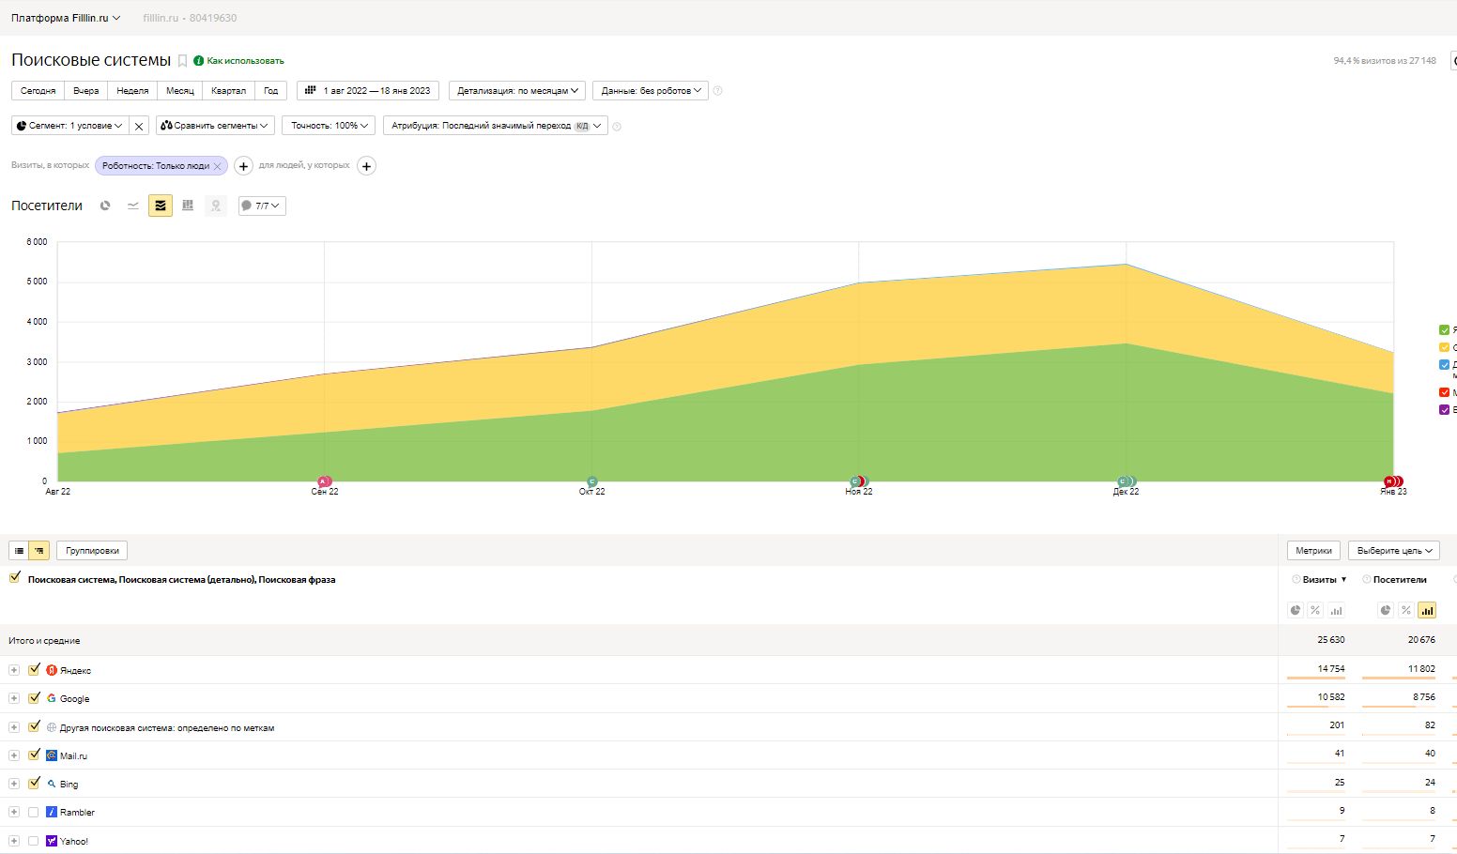
Task: Uncheck the Bing row checkbox
Action: (34, 783)
